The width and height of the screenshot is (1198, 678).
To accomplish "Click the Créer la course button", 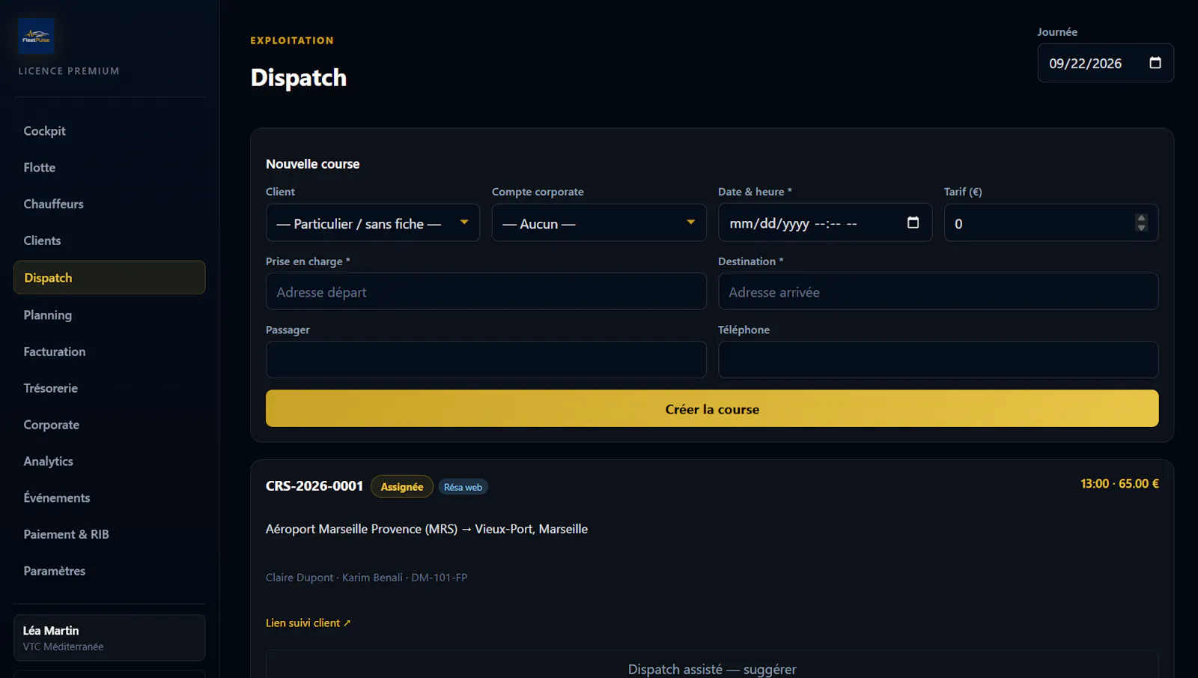I will click(712, 408).
